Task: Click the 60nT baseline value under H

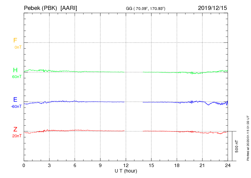Action: (x=17, y=77)
